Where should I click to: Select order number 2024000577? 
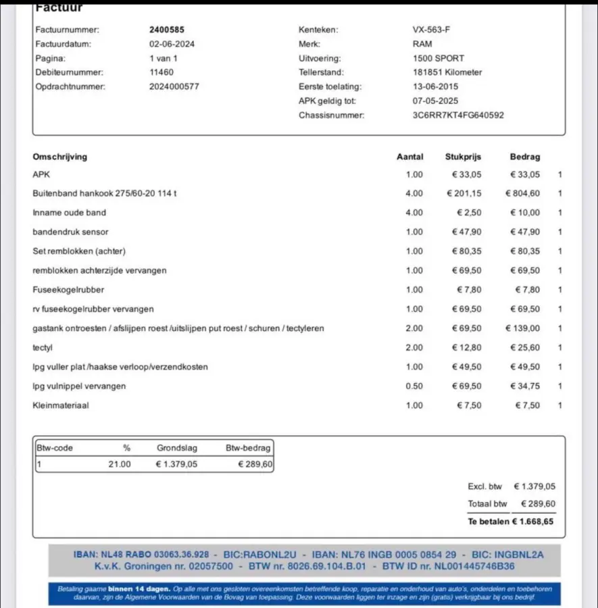point(174,87)
